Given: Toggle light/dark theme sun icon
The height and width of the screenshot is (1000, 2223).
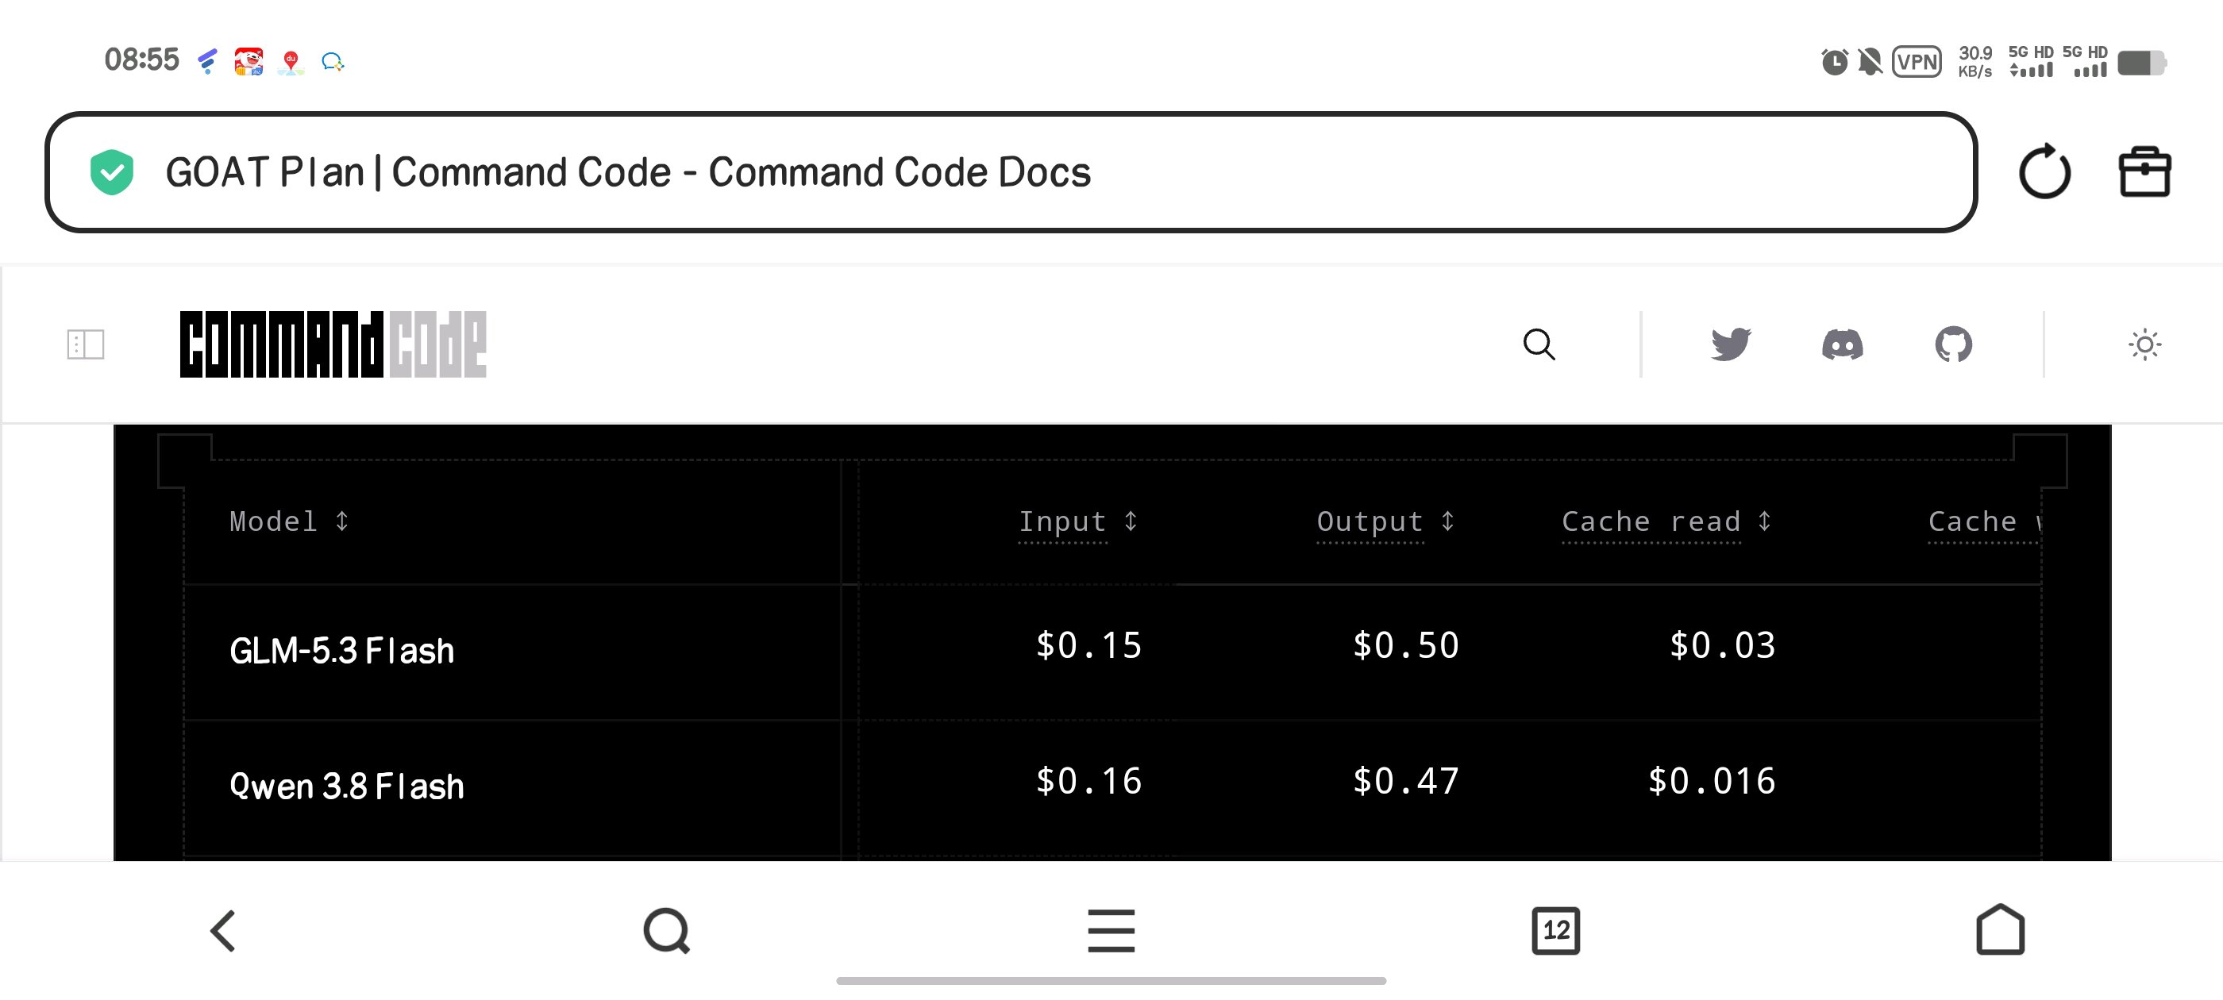Looking at the screenshot, I should tap(2144, 344).
